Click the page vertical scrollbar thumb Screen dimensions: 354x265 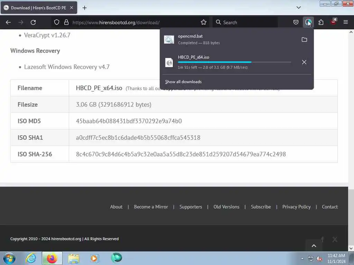351,217
